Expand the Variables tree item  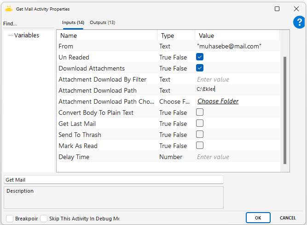[26, 36]
